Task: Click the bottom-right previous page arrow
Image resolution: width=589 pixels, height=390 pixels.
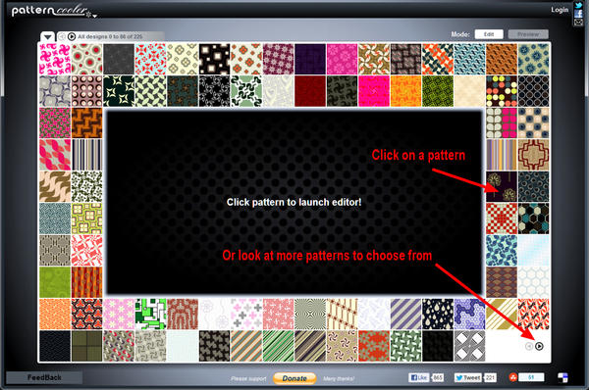Action: click(x=528, y=346)
